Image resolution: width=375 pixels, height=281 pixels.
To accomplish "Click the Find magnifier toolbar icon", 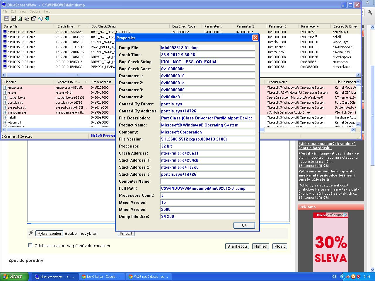I will [x=40, y=18].
